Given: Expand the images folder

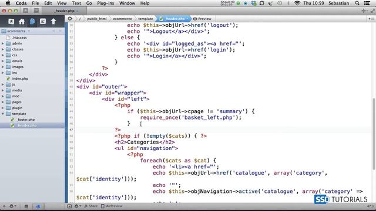Looking at the screenshot, I should [x=3, y=67].
